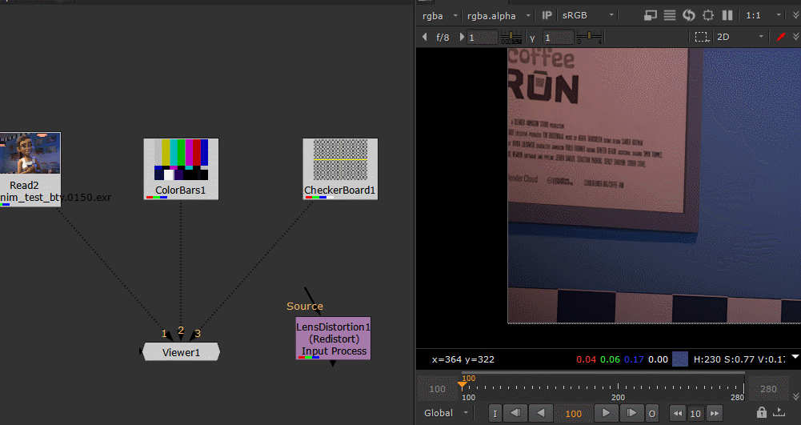Viewport: 801px width, 425px height.
Task: Select the Read2 node
Action: point(30,169)
